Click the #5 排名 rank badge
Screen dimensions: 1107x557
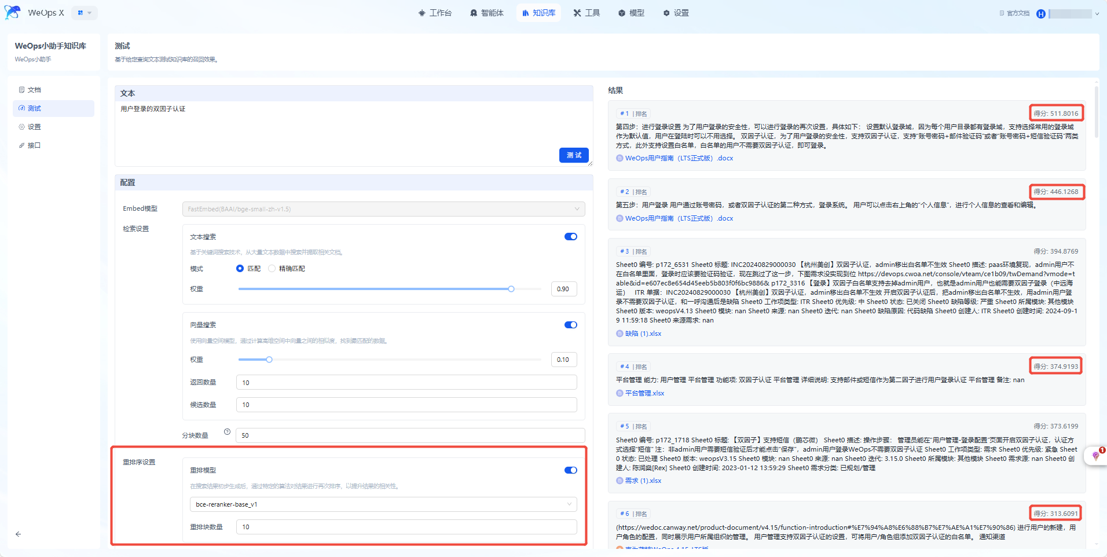click(x=633, y=426)
